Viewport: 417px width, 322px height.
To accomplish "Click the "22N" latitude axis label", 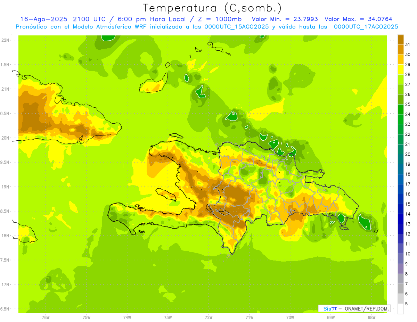I will [x=6, y=40].
